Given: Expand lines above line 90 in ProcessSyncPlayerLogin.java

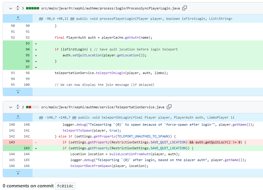Looking at the screenshot, I should pyautogui.click(x=18, y=19).
